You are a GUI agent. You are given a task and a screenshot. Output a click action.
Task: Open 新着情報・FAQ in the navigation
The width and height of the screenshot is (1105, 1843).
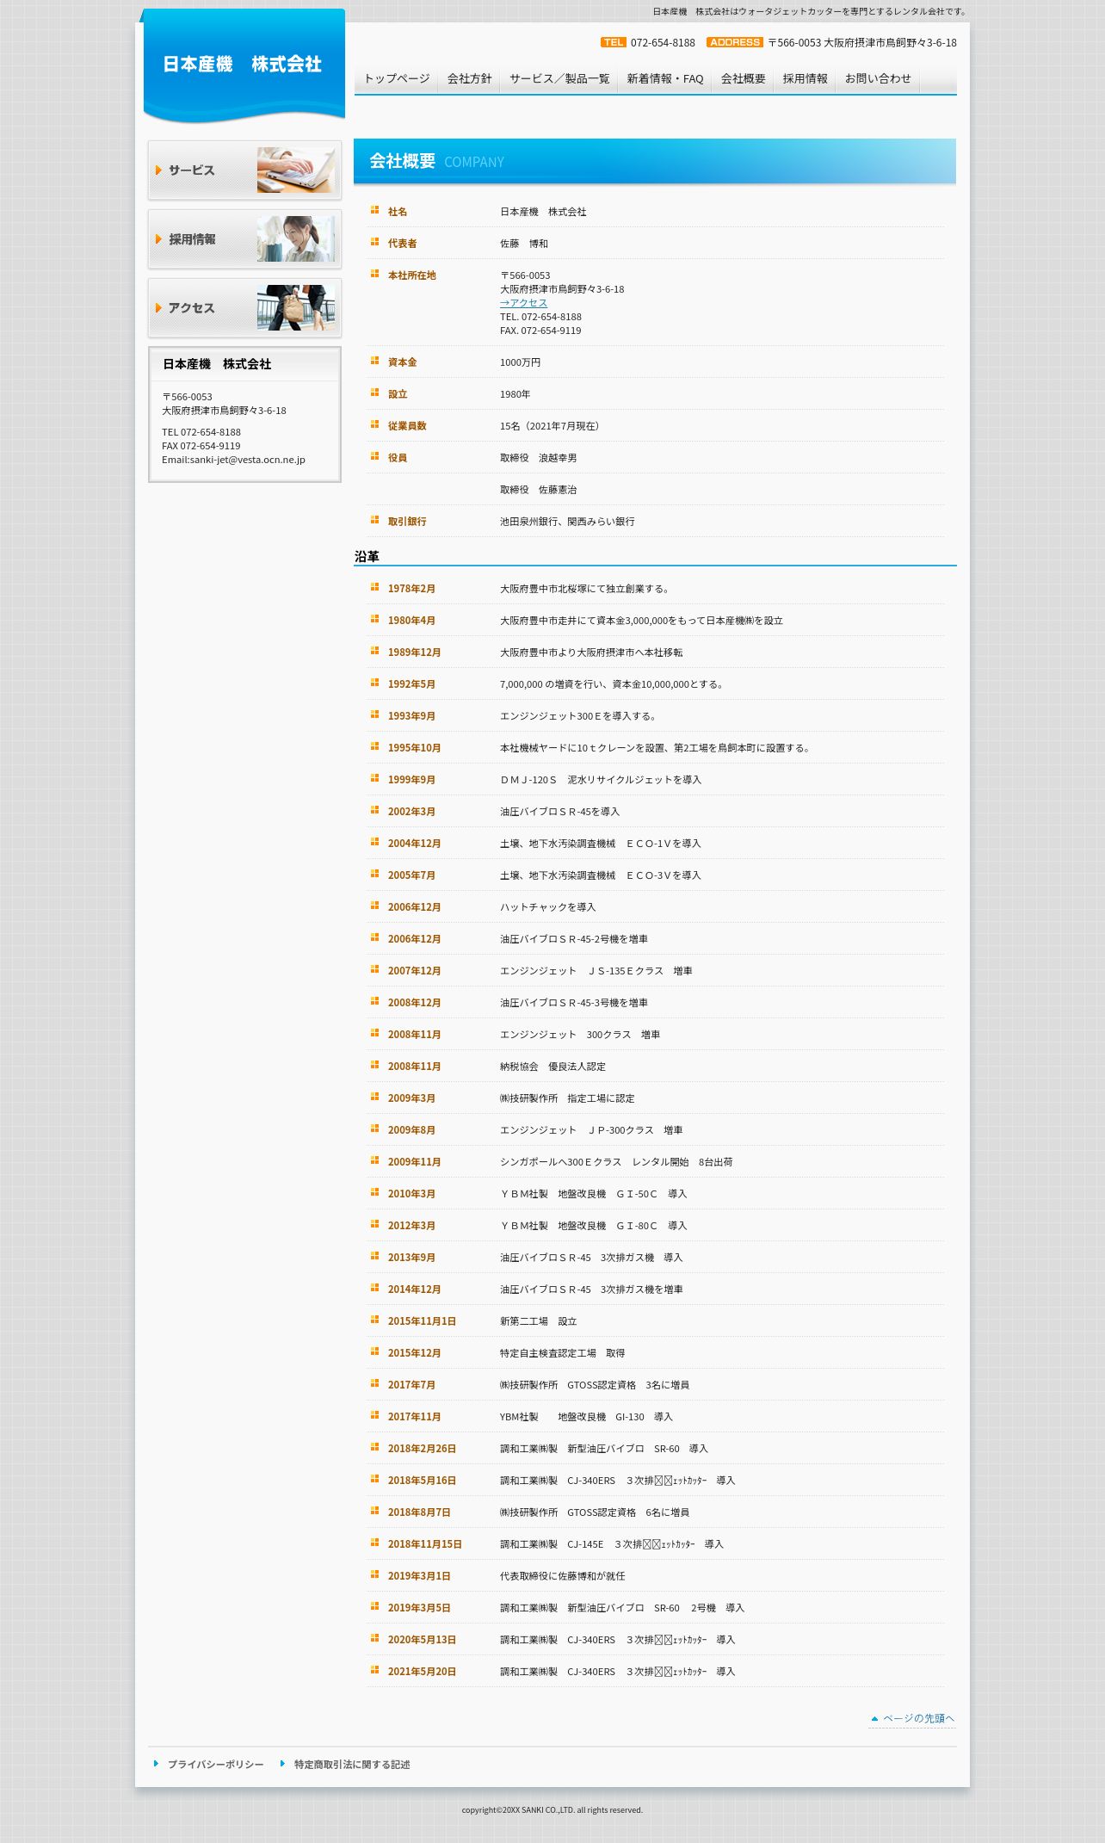pos(665,78)
